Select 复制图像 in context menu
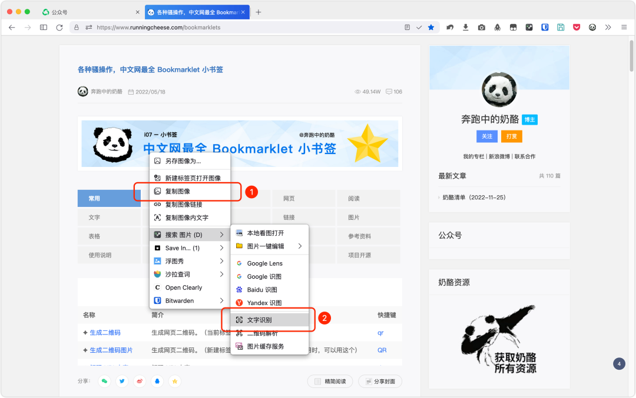The image size is (636, 398). 190,191
